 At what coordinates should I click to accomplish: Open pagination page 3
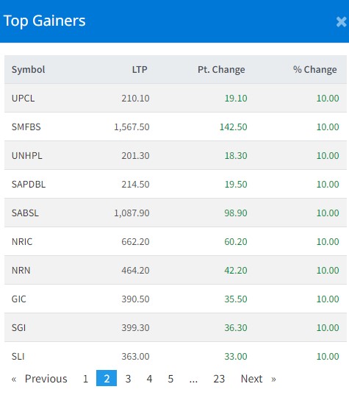pos(128,379)
